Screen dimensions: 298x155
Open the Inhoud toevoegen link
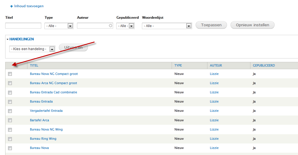click(x=29, y=6)
